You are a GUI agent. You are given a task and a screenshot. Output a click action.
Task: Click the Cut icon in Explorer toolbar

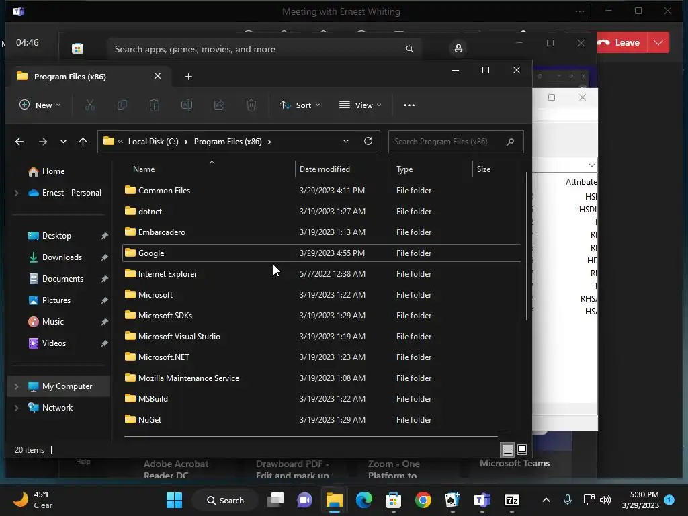click(89, 105)
